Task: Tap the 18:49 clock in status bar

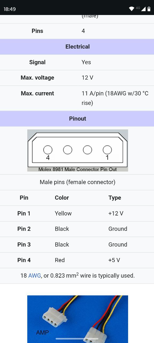Action: coord(10,9)
